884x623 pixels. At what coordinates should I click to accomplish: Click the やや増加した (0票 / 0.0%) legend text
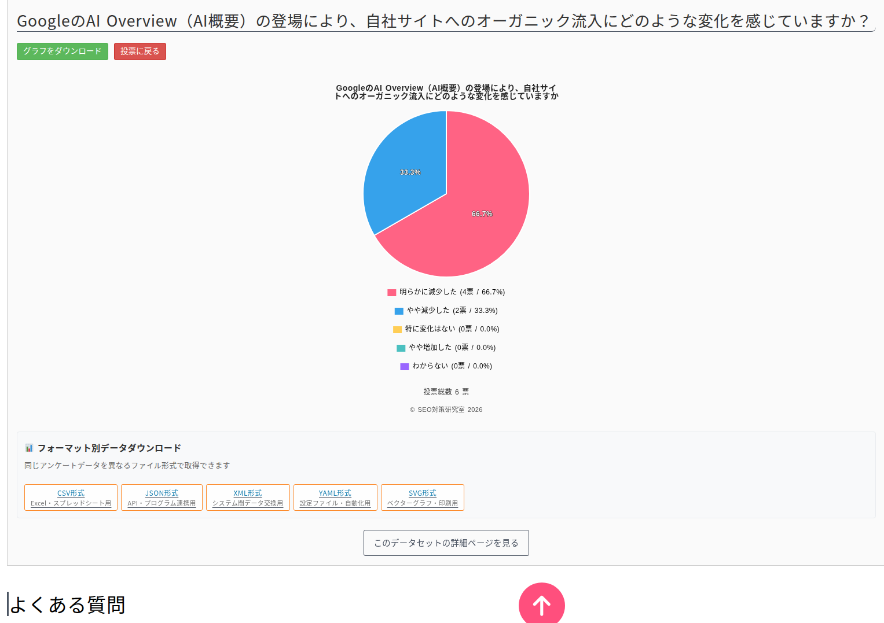[452, 348]
